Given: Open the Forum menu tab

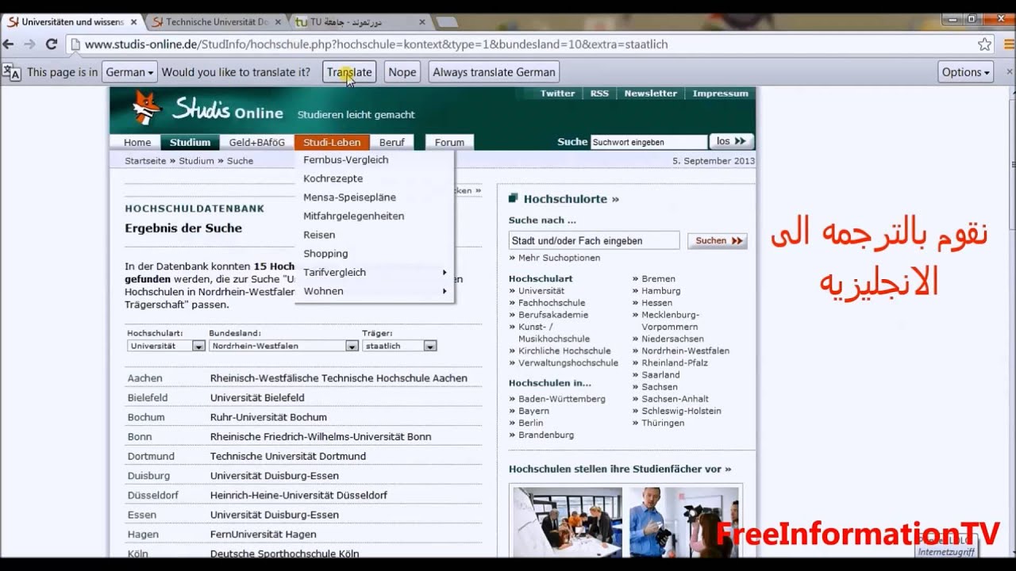Looking at the screenshot, I should (449, 143).
